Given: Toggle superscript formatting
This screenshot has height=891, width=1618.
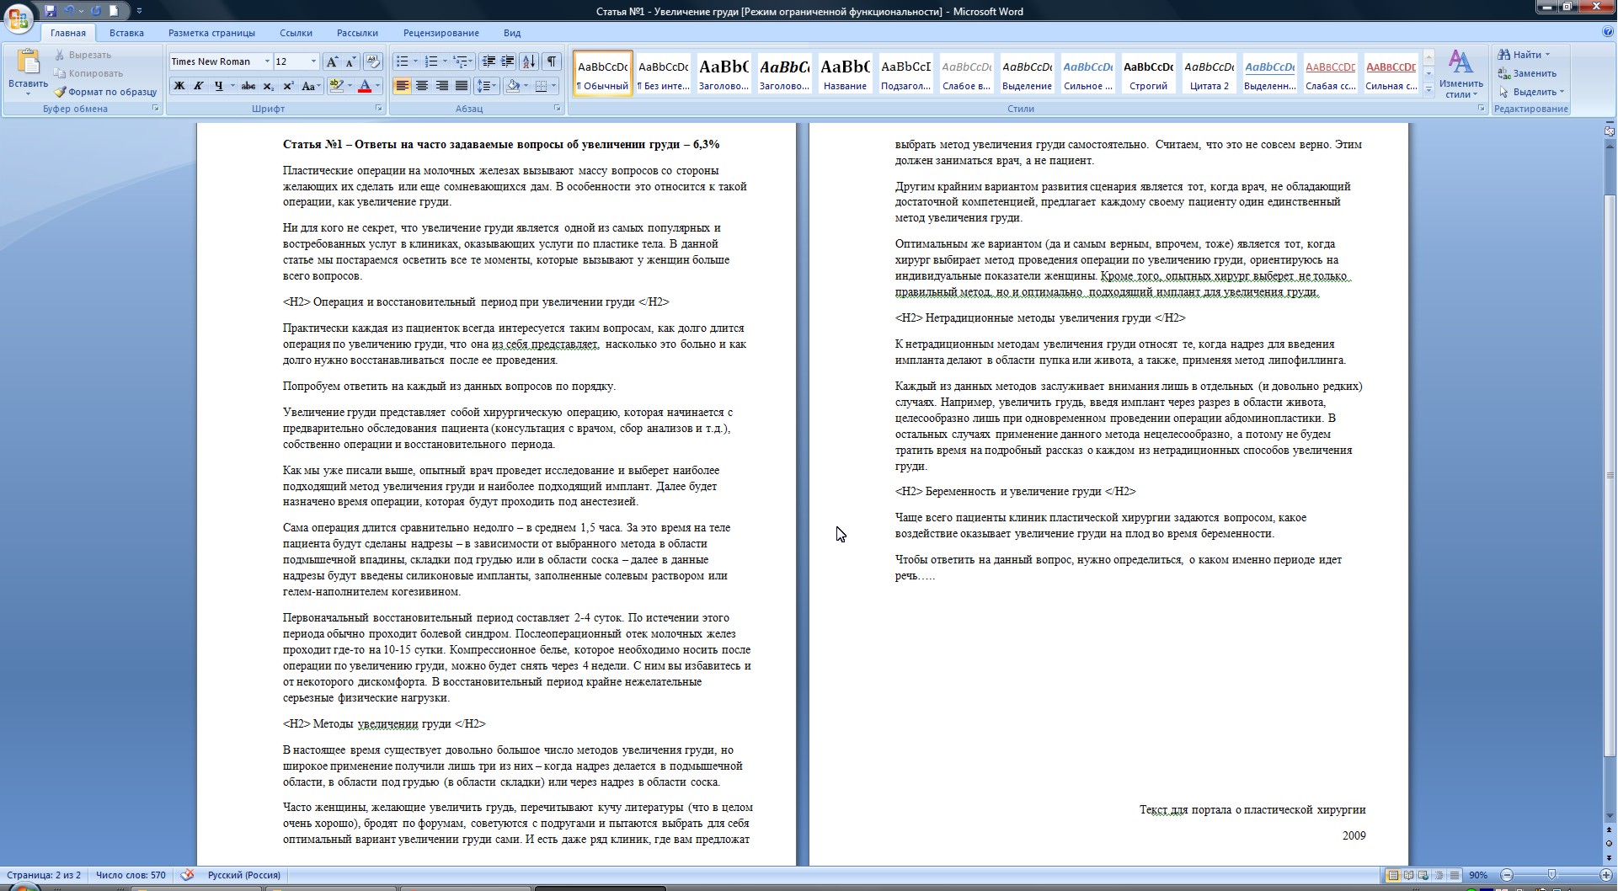Looking at the screenshot, I should click(x=288, y=86).
